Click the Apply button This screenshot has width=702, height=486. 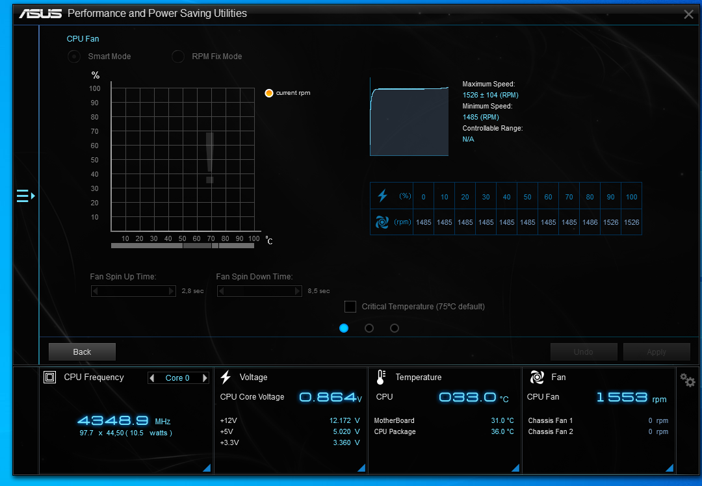(656, 352)
